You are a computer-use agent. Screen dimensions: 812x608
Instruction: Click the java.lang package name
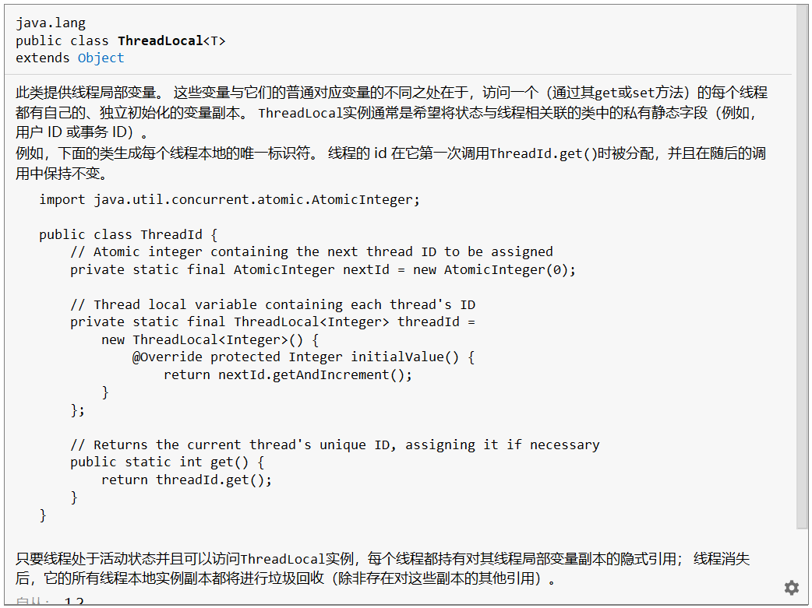pyautogui.click(x=51, y=23)
